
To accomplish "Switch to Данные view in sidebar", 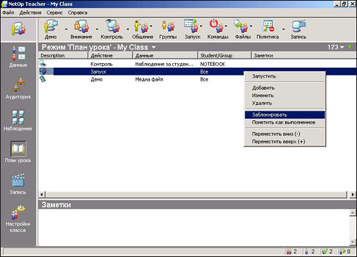I will click(18, 57).
